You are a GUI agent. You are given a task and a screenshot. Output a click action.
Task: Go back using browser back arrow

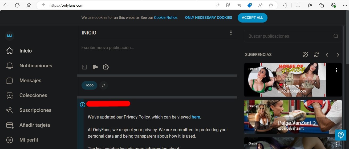click(x=6, y=5)
